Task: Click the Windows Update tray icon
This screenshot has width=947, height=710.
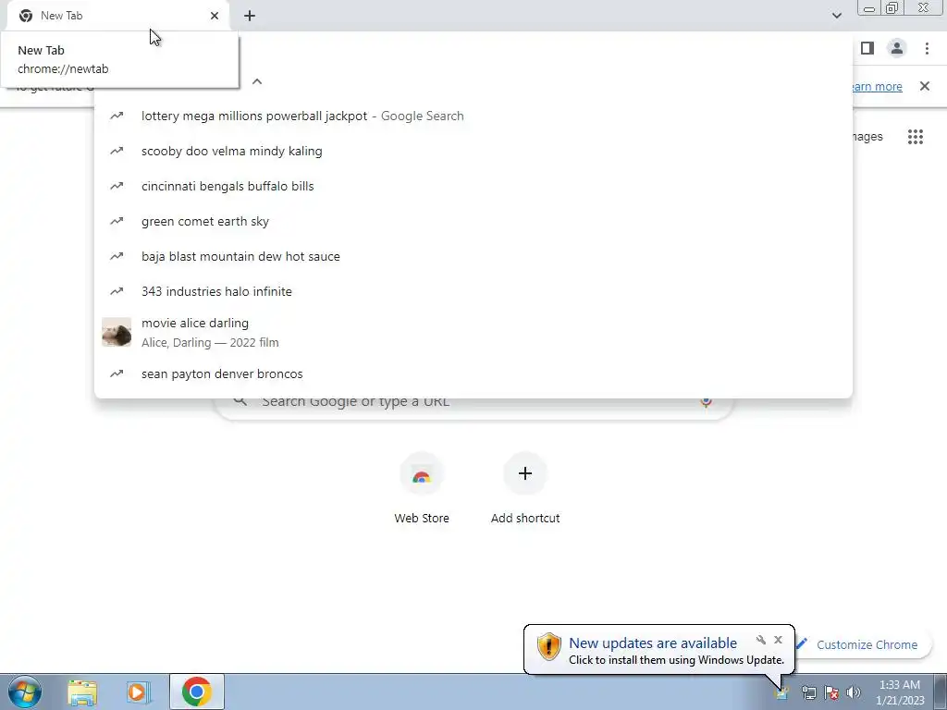Action: tap(782, 693)
